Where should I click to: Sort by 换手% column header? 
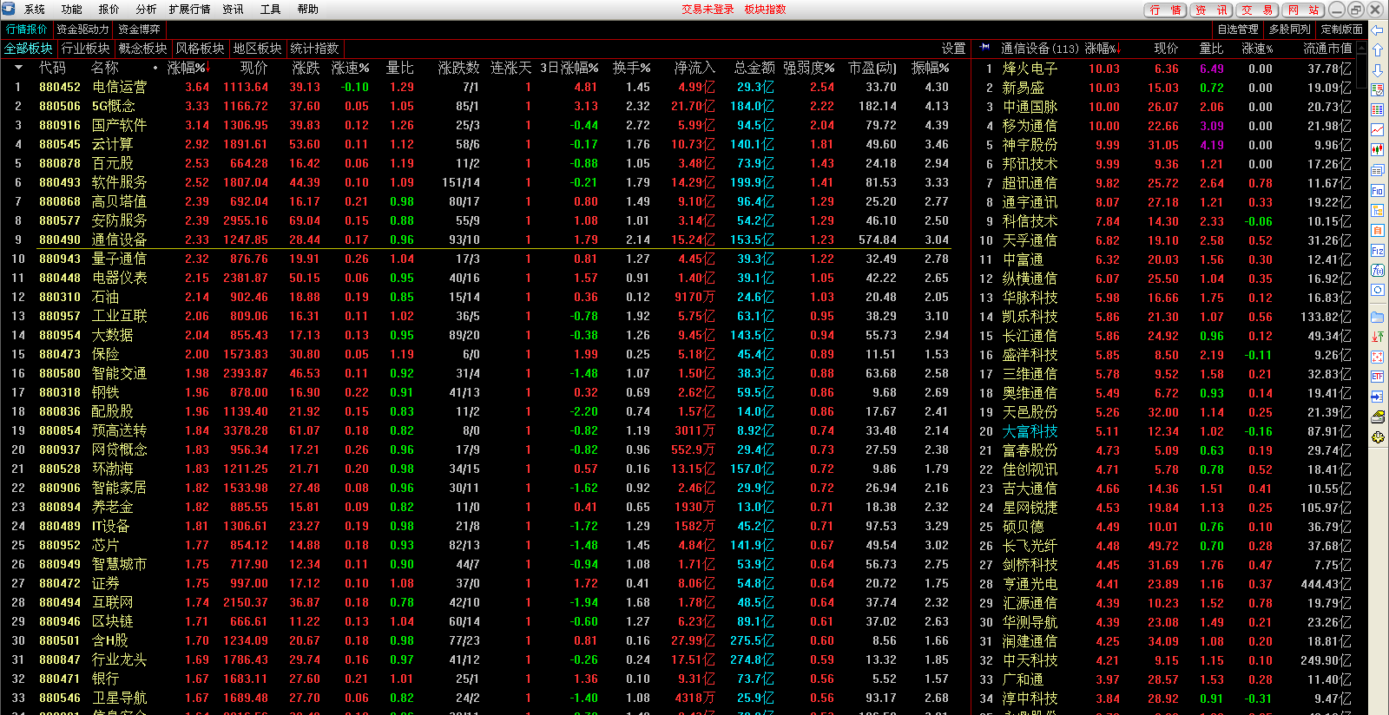(631, 68)
